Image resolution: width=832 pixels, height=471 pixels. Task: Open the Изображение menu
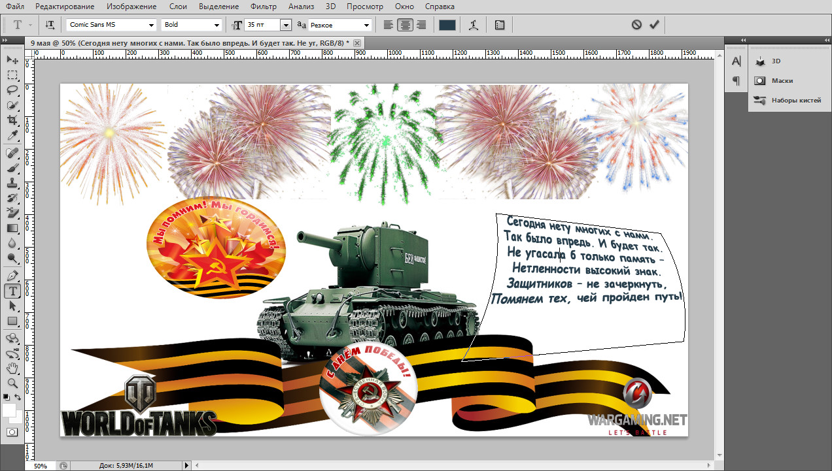[131, 7]
